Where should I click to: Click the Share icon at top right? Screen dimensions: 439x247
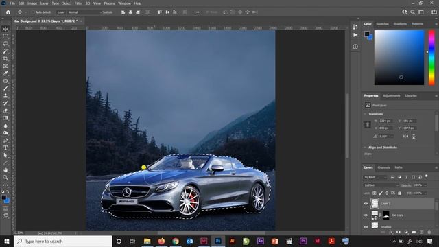coord(434,12)
